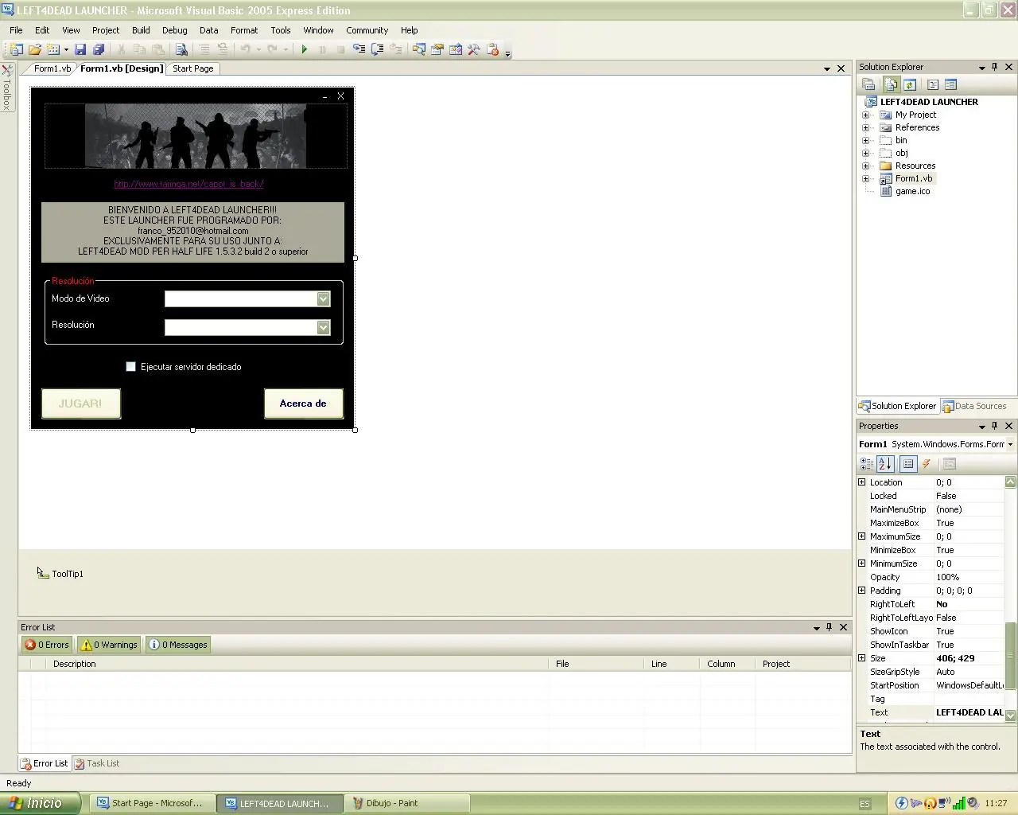Image resolution: width=1018 pixels, height=815 pixels.
Task: Switch to the Data Sources tab
Action: pos(974,406)
